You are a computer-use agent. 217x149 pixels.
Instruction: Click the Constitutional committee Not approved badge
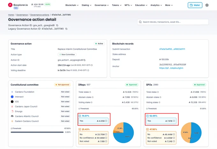coord(63,85)
